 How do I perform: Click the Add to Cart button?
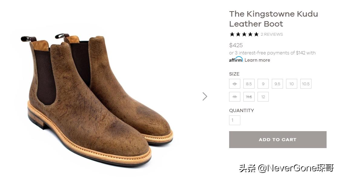pos(278,140)
